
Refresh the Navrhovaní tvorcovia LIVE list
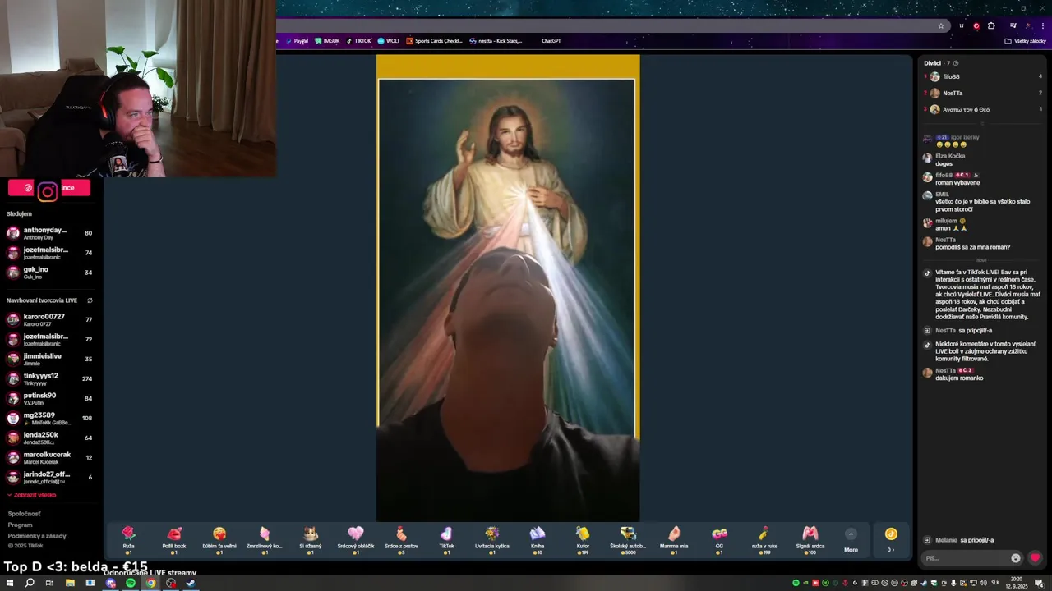(90, 300)
